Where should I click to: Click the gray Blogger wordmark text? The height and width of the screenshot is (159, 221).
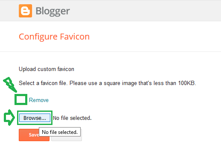coord(52,11)
